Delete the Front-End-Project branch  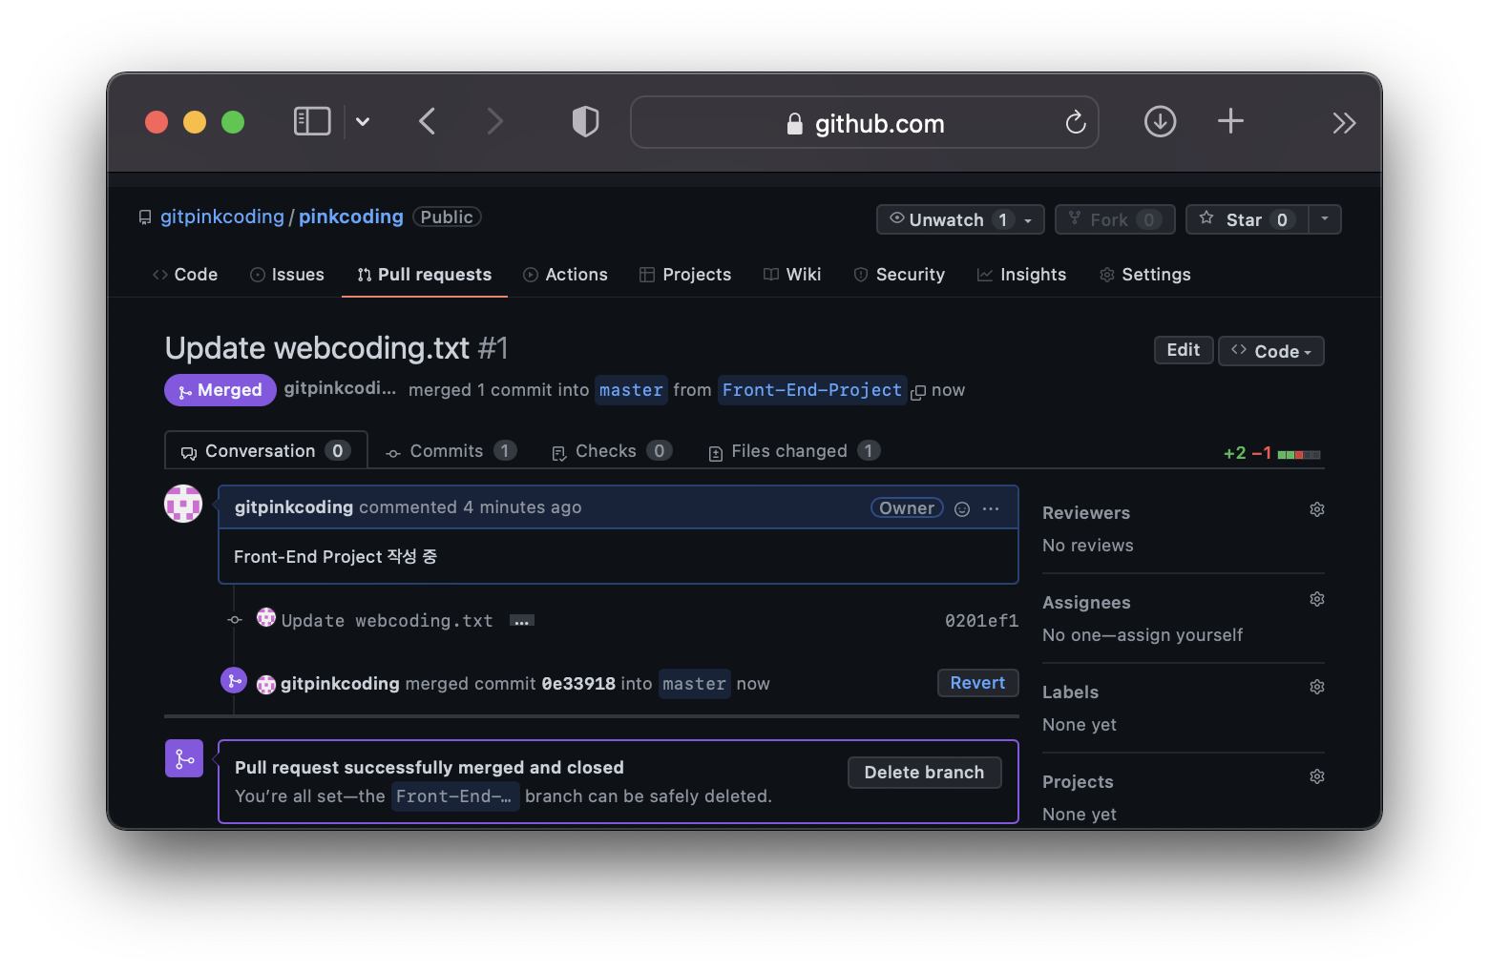click(924, 773)
